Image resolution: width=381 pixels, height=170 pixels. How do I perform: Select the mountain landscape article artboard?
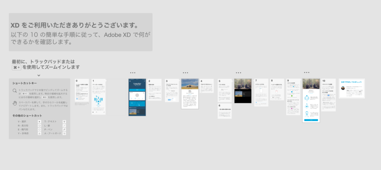(x=190, y=94)
